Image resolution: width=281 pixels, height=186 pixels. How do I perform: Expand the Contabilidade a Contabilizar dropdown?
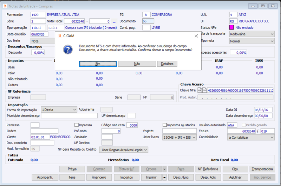251,138
